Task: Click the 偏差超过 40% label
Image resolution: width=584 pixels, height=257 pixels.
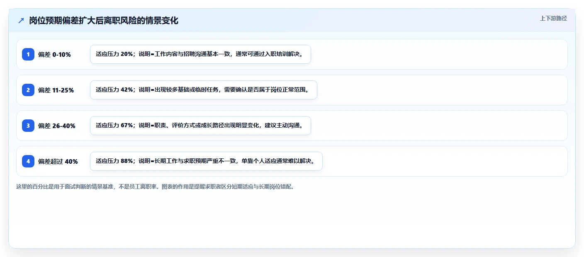Action: [x=58, y=162]
